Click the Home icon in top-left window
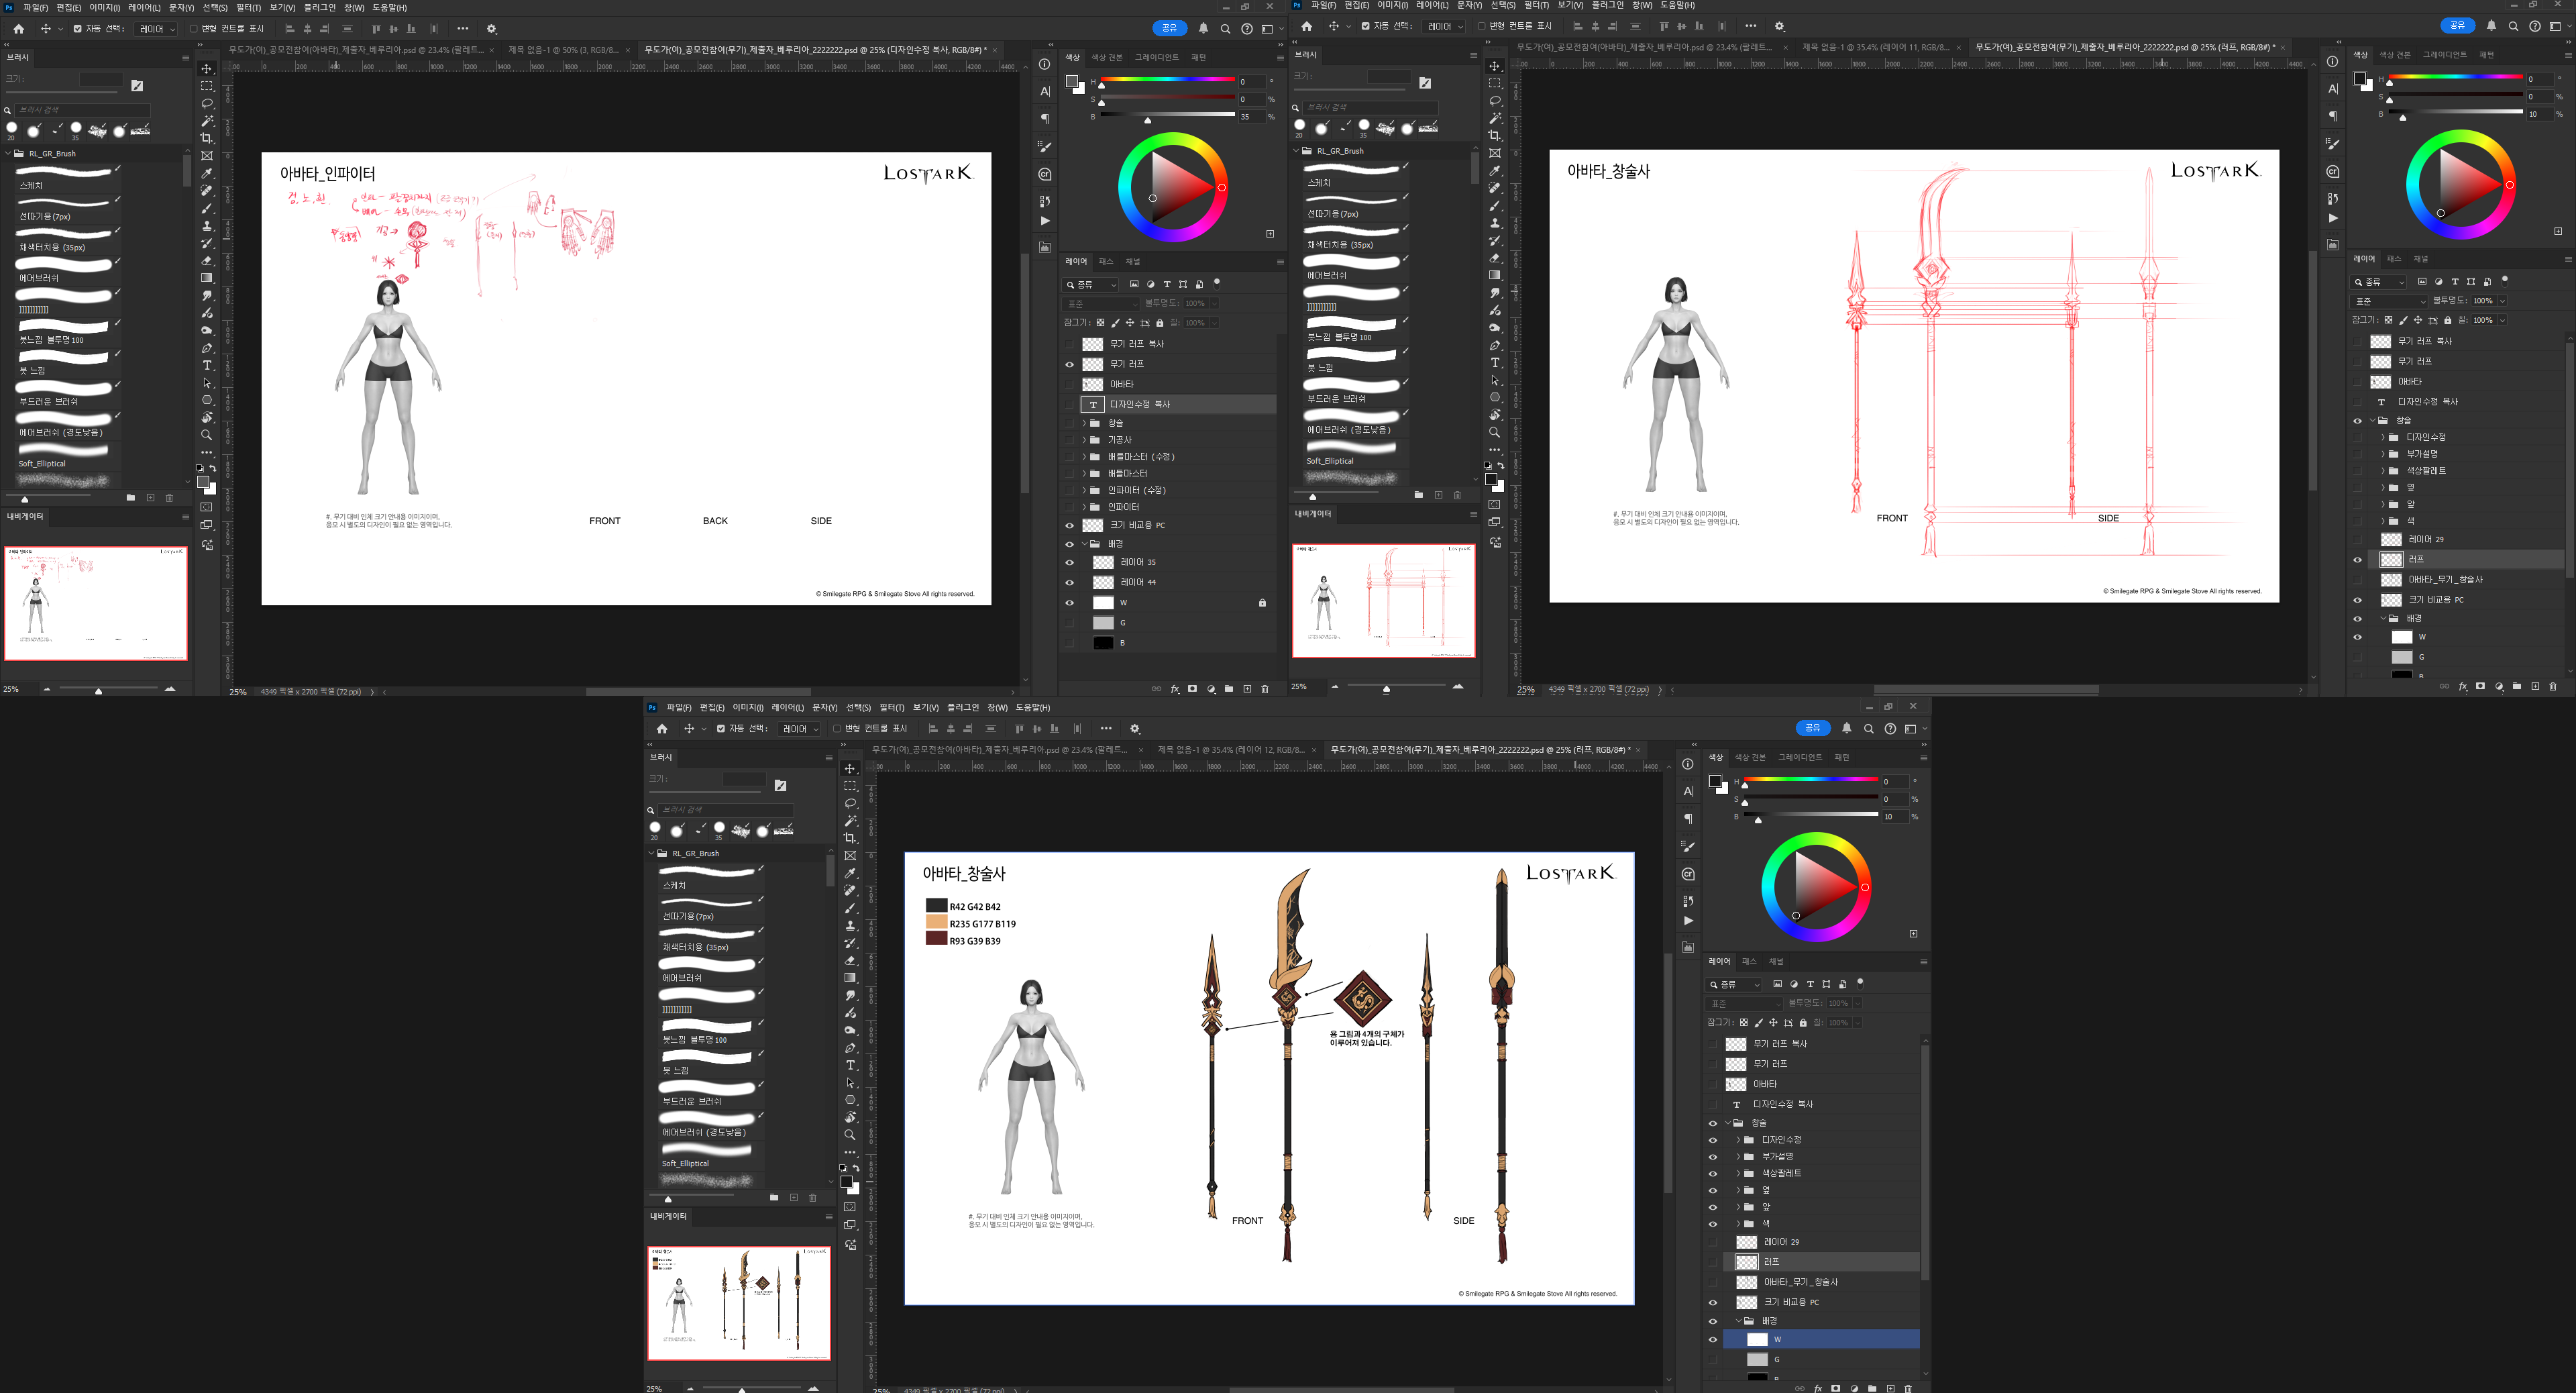The width and height of the screenshot is (2576, 1393). (18, 29)
